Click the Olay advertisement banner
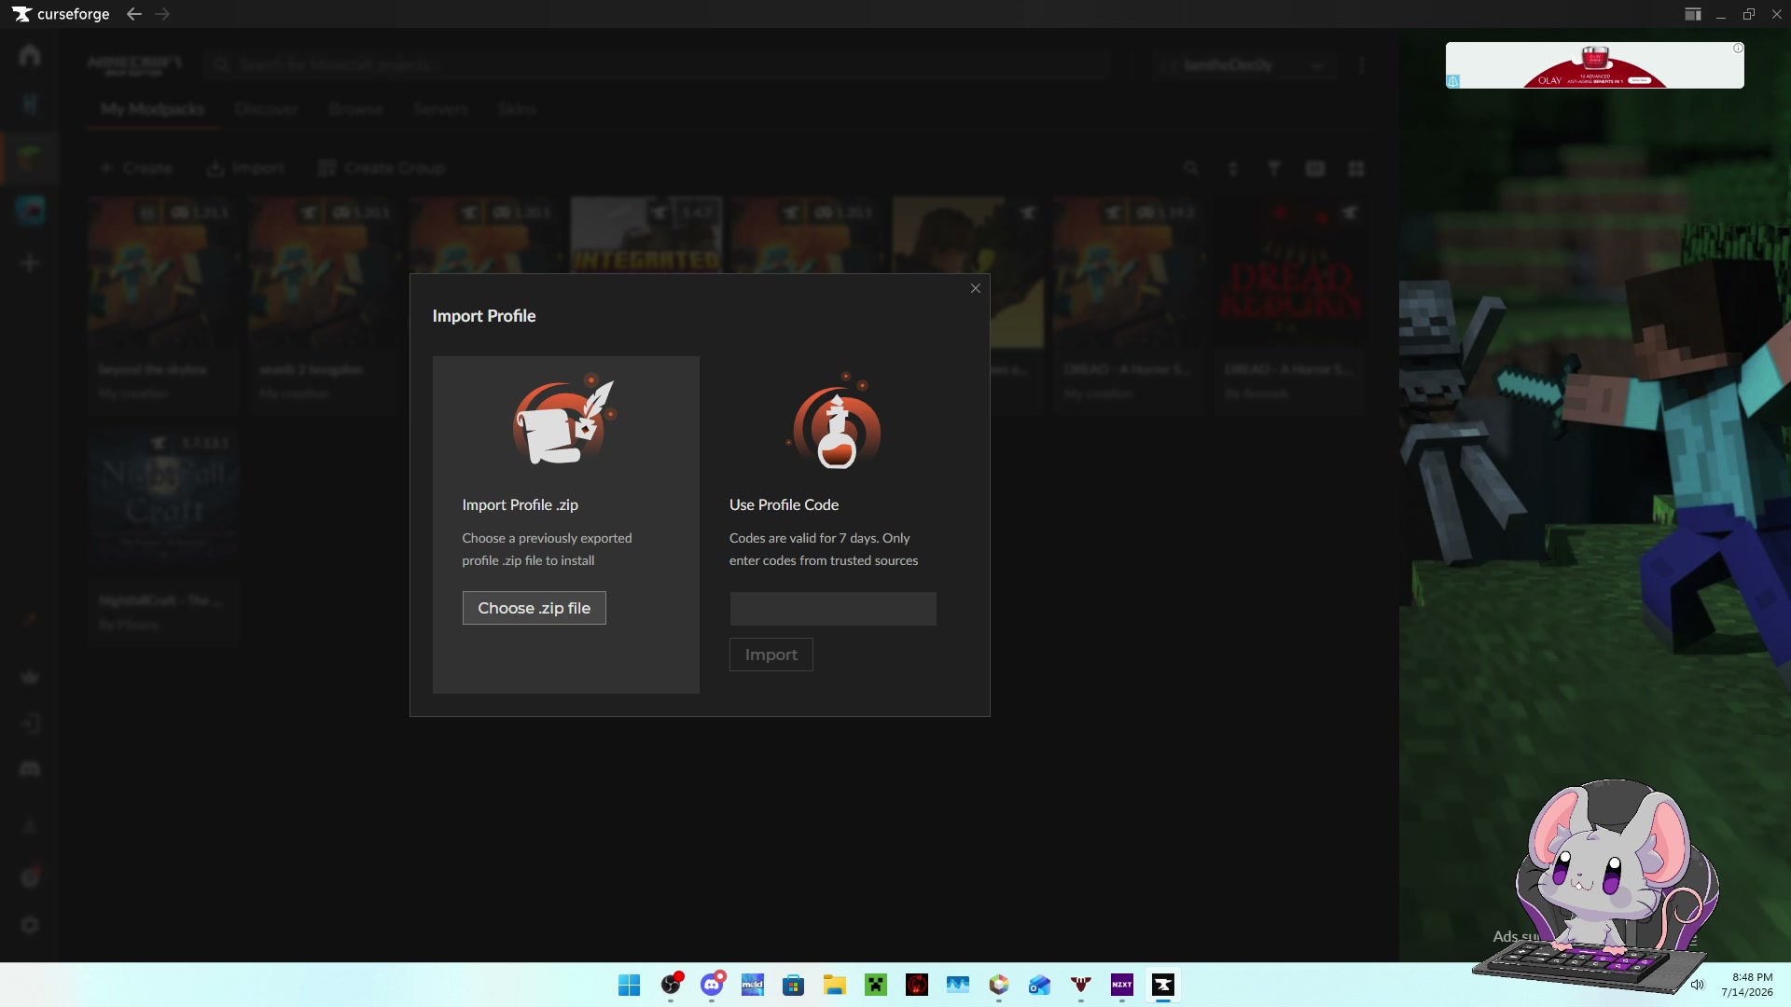 [x=1594, y=65]
